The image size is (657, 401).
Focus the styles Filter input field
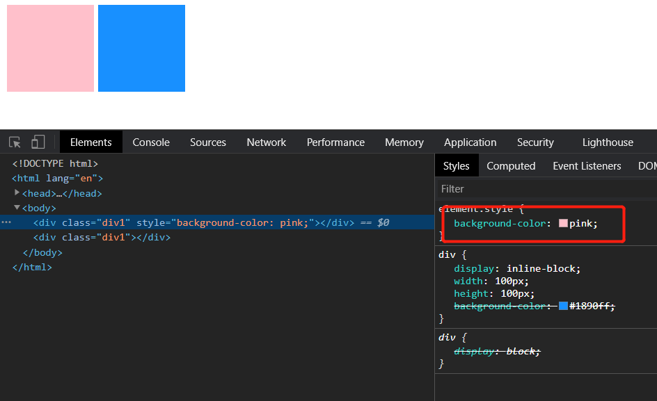543,188
